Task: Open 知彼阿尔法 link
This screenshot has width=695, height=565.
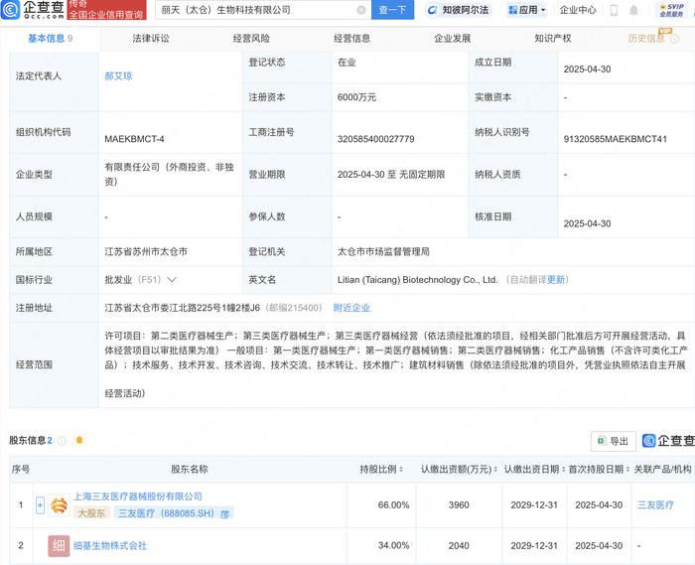Action: click(459, 10)
